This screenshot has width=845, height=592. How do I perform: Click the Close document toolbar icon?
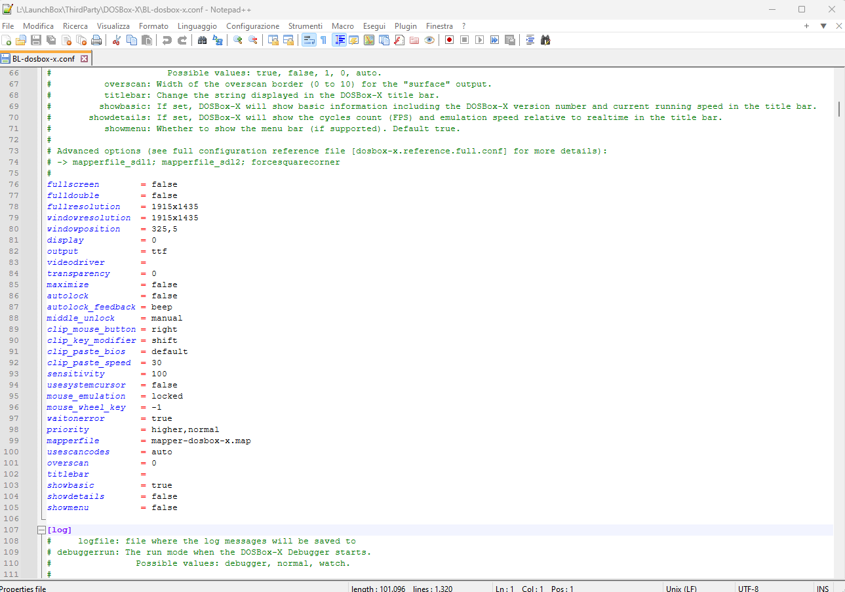[66, 40]
